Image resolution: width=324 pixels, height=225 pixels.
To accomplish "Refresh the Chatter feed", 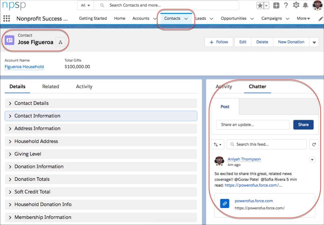I will [314, 144].
